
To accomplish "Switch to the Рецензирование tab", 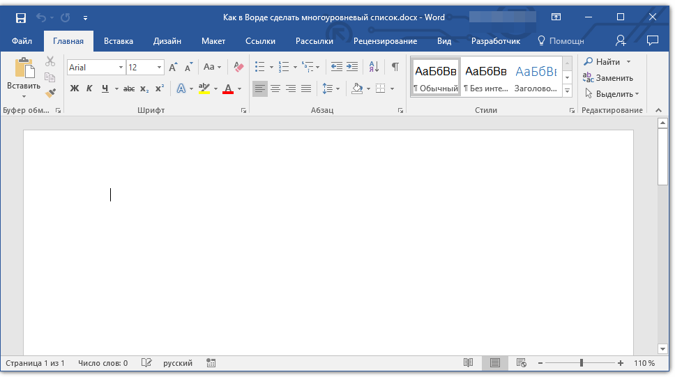I will 385,41.
